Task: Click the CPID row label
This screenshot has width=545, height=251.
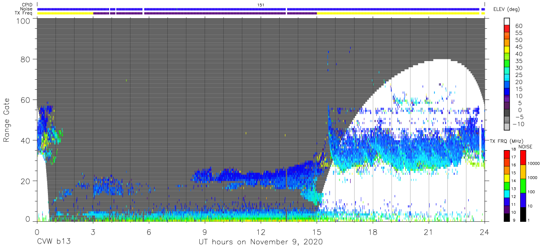Action: click(x=27, y=5)
